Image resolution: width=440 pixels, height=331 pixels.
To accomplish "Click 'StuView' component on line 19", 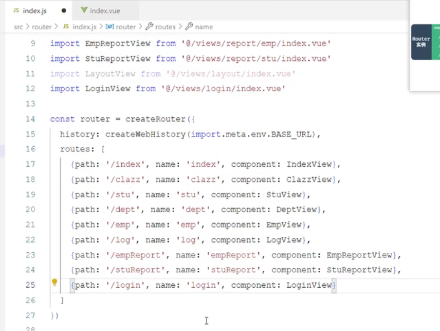I will tap(284, 195).
